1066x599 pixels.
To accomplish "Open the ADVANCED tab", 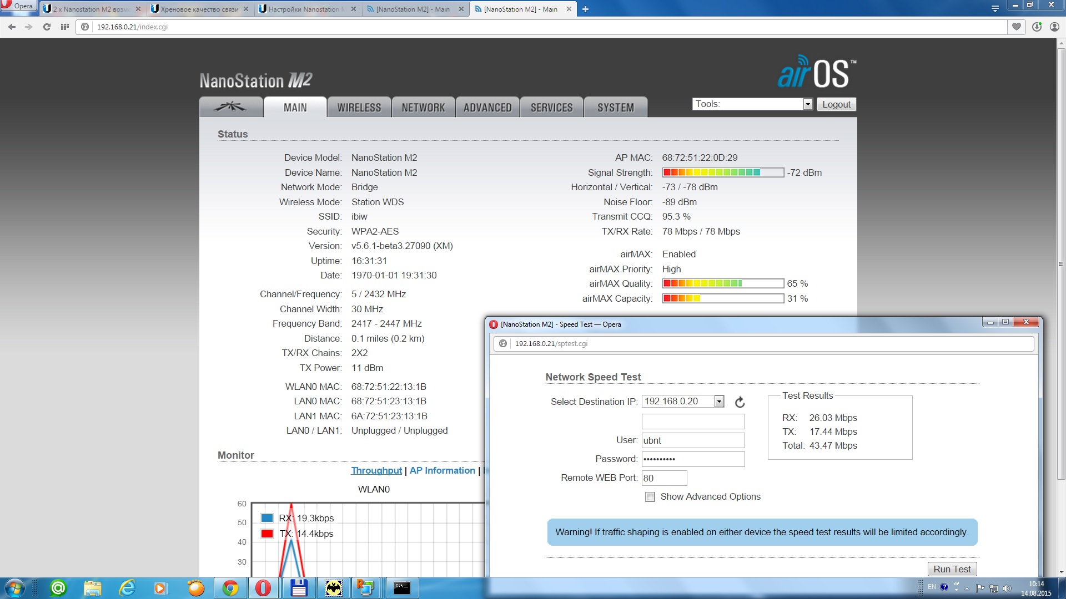I will coord(487,107).
